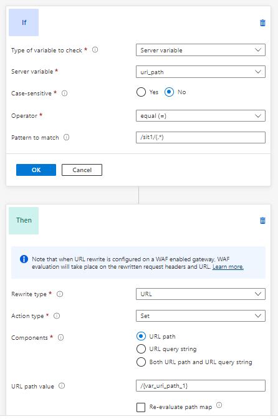This screenshot has height=419, width=278.
Task: Show URL path value info icon
Action: [62, 386]
